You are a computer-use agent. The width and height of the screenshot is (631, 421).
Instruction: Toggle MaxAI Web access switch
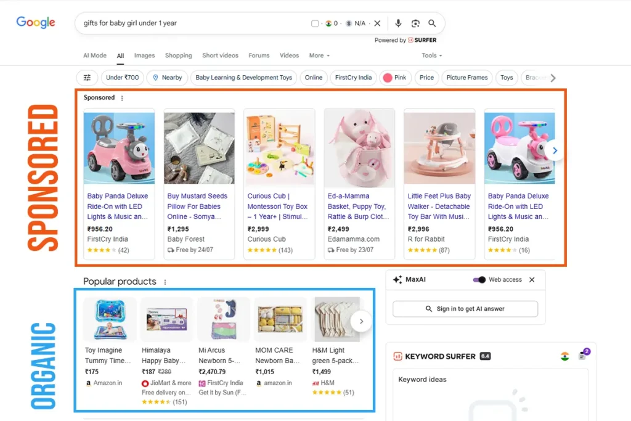479,279
